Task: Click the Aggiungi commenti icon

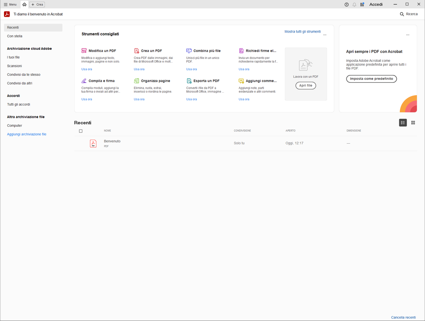Action: coord(241,81)
